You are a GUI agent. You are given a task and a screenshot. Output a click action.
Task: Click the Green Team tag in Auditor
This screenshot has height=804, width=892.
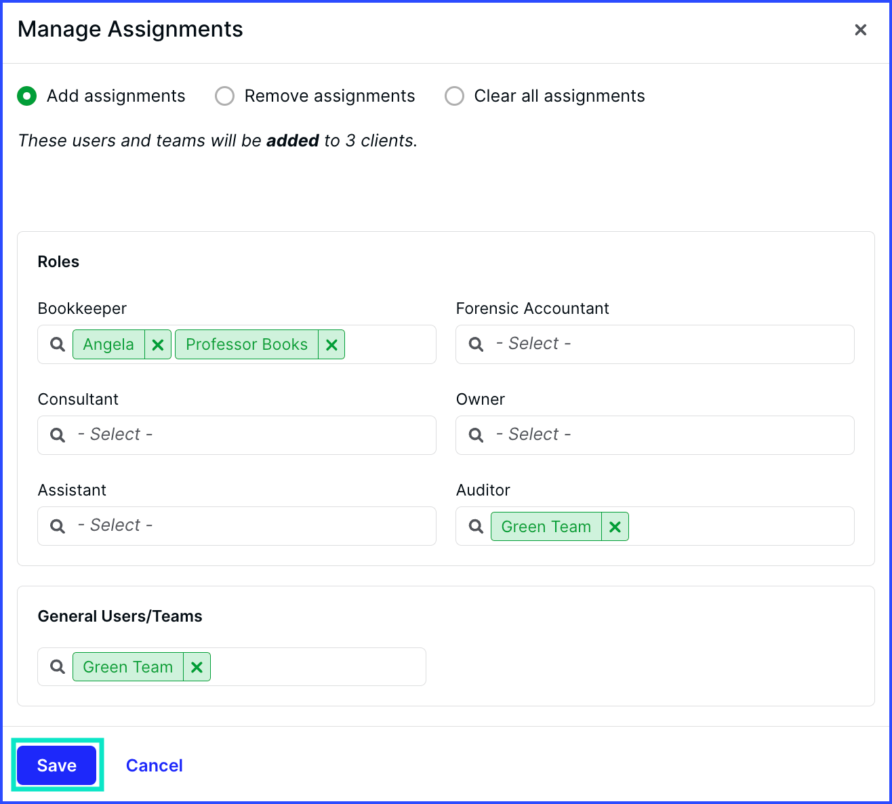pos(546,527)
